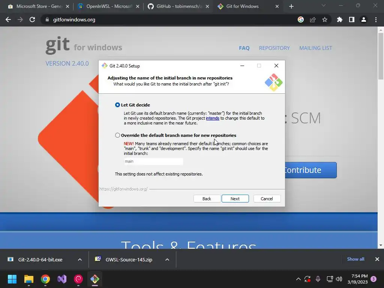This screenshot has width=384, height=288.
Task: Close the Git for Windows tab
Action: (277, 6)
